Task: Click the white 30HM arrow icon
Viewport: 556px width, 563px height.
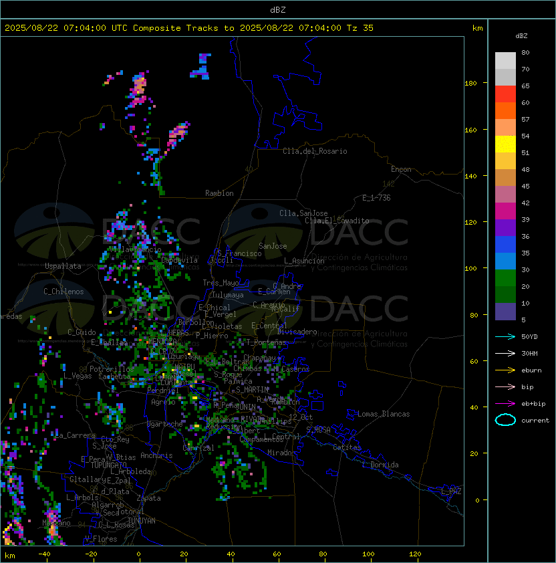Action: click(x=505, y=354)
